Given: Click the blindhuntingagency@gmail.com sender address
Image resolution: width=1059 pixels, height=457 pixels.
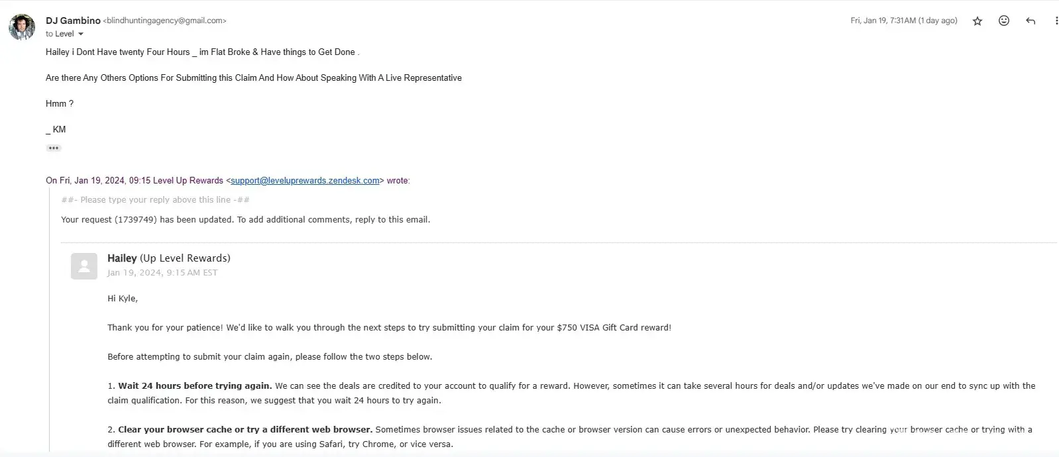Looking at the screenshot, I should coord(164,21).
